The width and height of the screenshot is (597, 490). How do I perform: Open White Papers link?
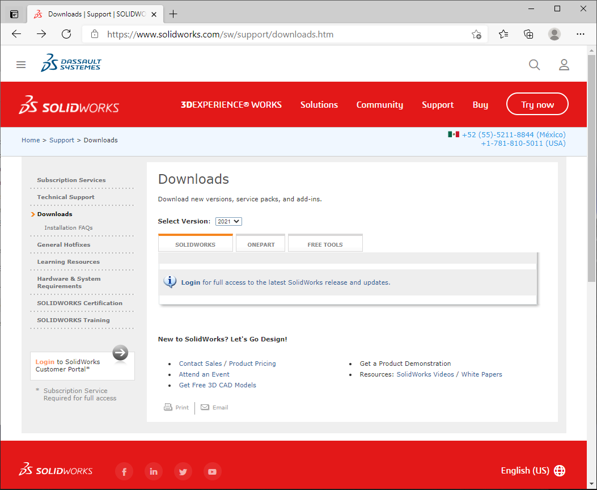point(481,374)
